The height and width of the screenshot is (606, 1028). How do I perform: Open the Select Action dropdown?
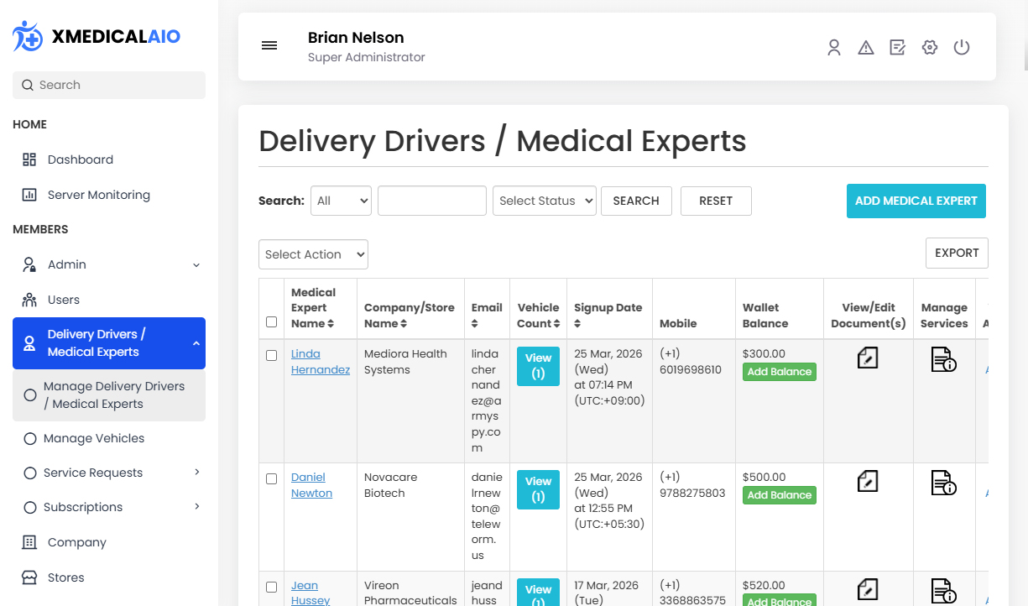[313, 253]
